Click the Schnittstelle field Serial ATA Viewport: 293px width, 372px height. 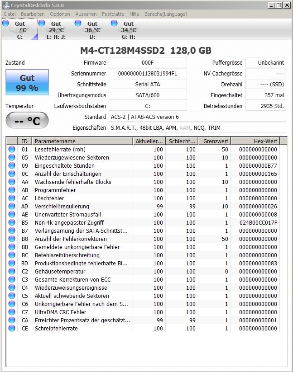(148, 84)
